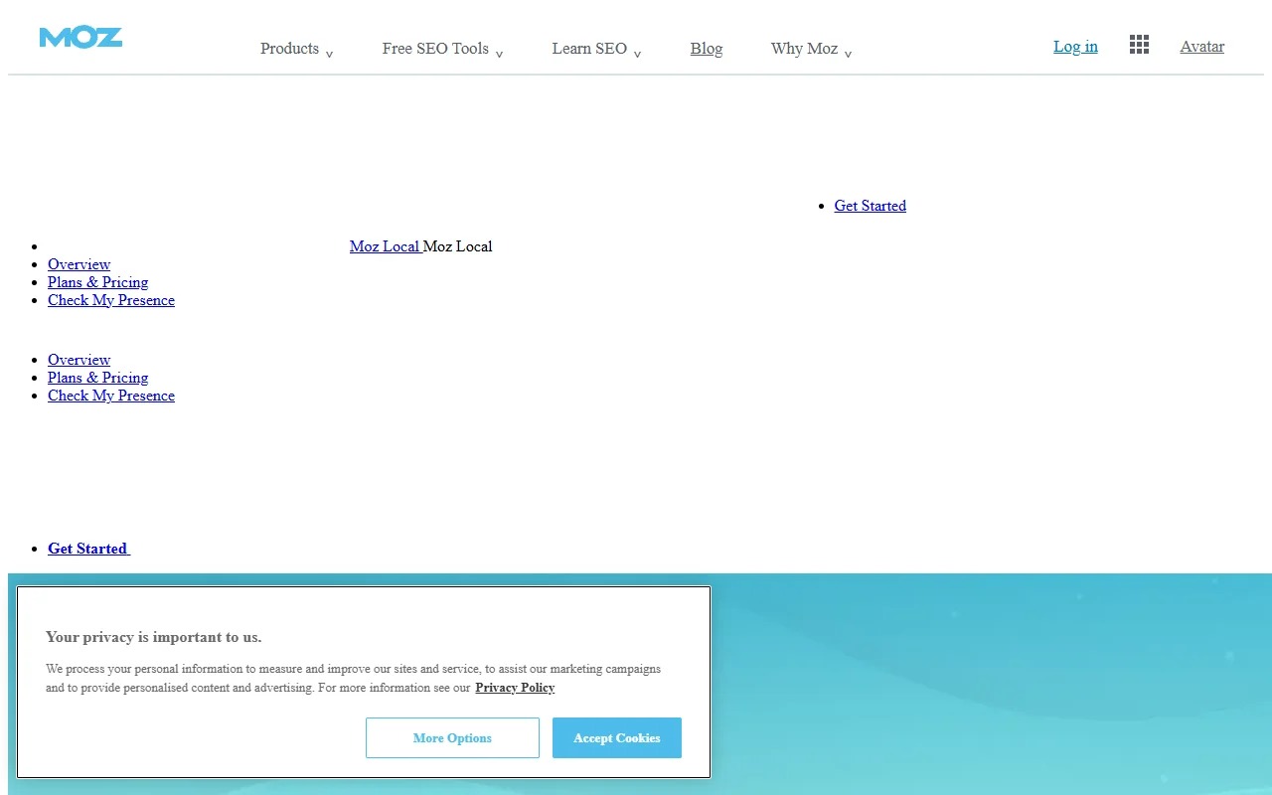Click the second Overview link in the list
1272x795 pixels.
point(79,360)
